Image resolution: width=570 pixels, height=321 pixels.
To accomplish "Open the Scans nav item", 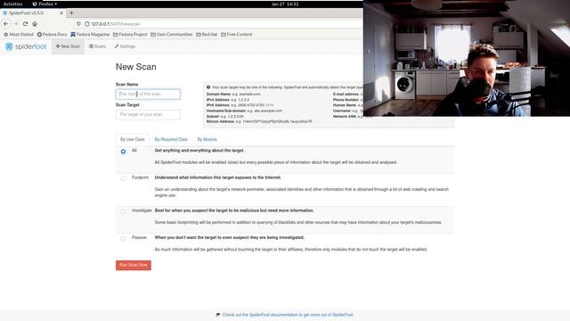I will pos(97,46).
